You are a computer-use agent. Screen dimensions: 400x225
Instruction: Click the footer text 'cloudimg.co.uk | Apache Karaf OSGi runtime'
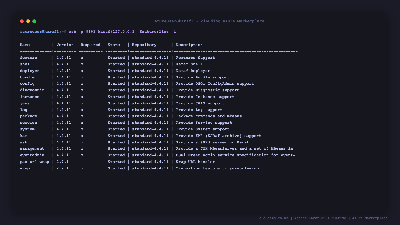click(303, 218)
